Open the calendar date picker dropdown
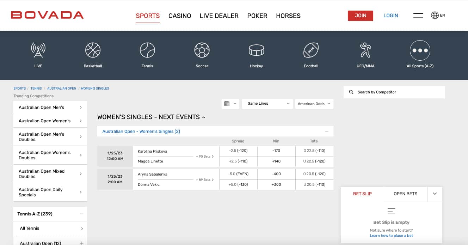 [x=230, y=104]
